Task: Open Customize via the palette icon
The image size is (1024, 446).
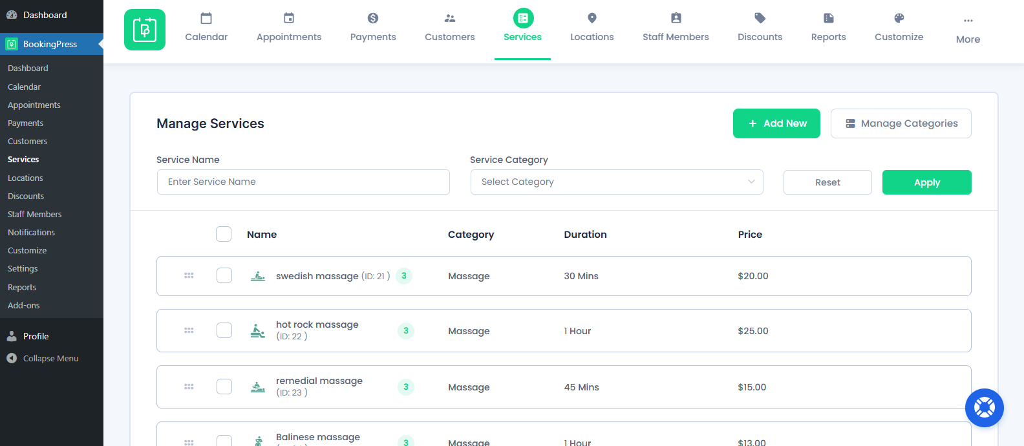Action: pyautogui.click(x=899, y=18)
